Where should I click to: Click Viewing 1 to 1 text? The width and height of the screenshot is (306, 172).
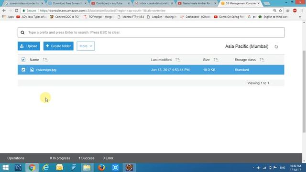coord(258,83)
